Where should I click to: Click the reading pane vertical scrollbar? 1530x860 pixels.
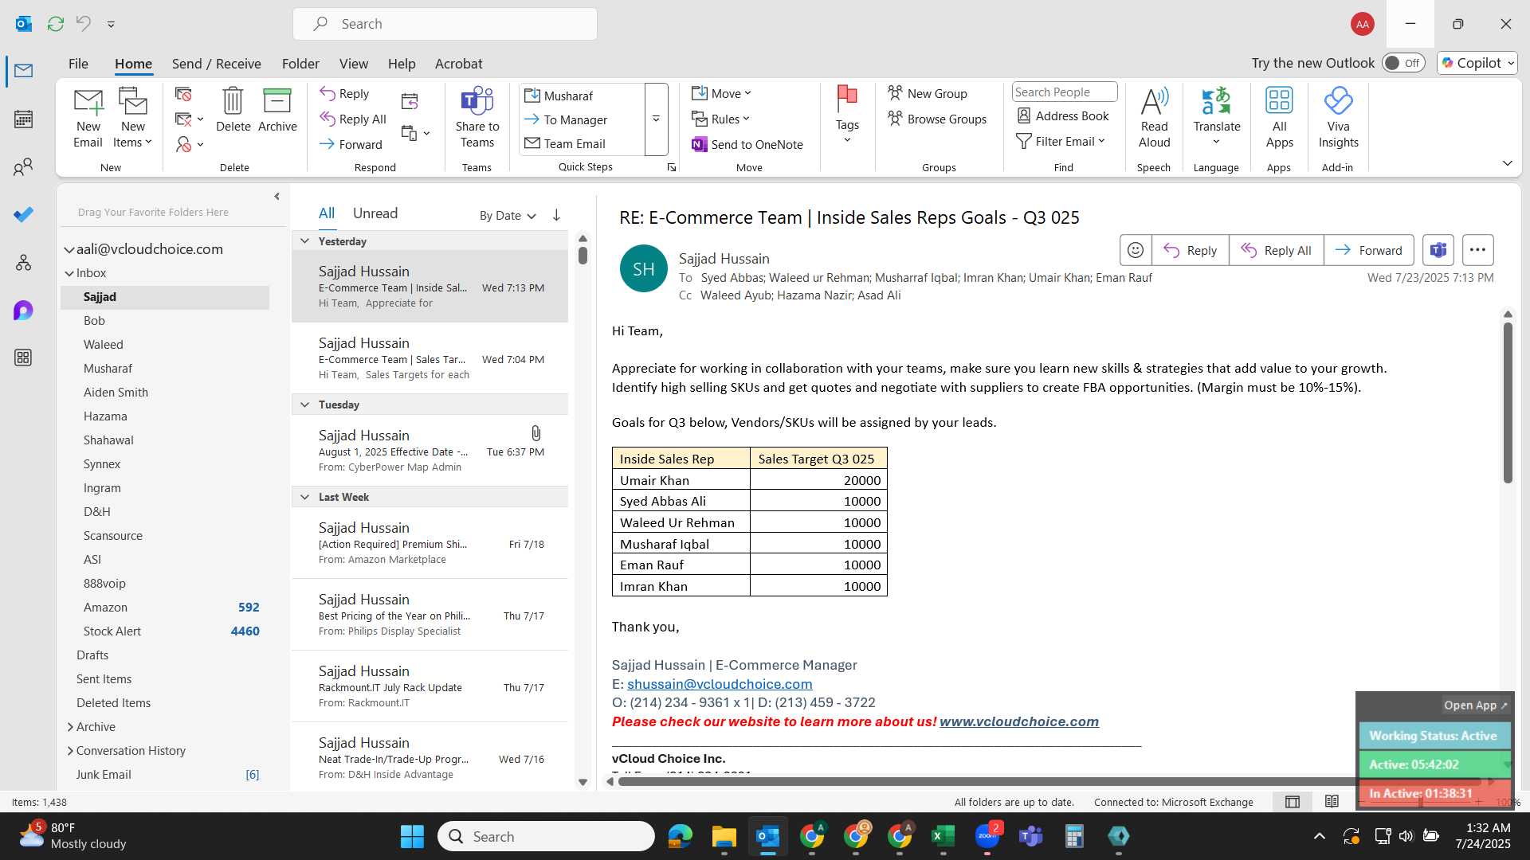coord(1508,402)
